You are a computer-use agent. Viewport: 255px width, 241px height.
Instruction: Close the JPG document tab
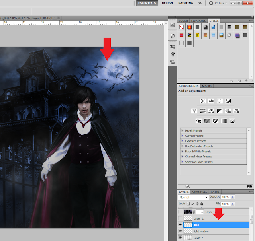point(59,18)
